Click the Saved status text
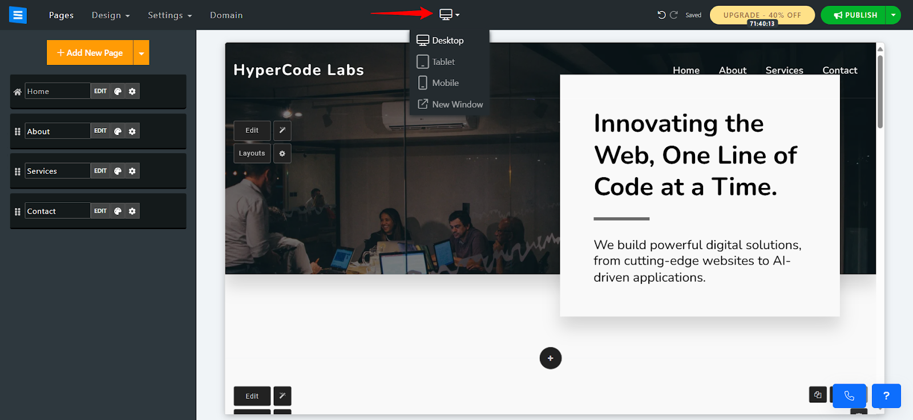Image resolution: width=913 pixels, height=420 pixels. tap(693, 15)
